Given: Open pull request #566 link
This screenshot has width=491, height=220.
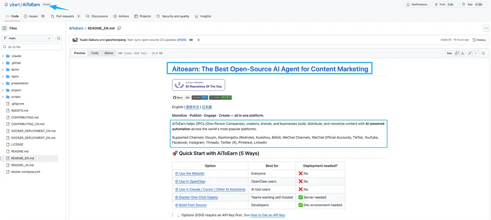Looking at the screenshot, I should coord(182,40).
